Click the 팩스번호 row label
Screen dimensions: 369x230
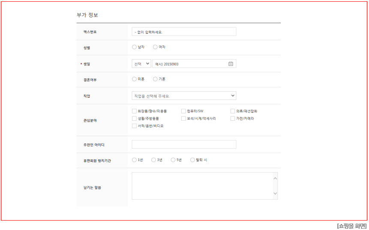[x=90, y=32]
